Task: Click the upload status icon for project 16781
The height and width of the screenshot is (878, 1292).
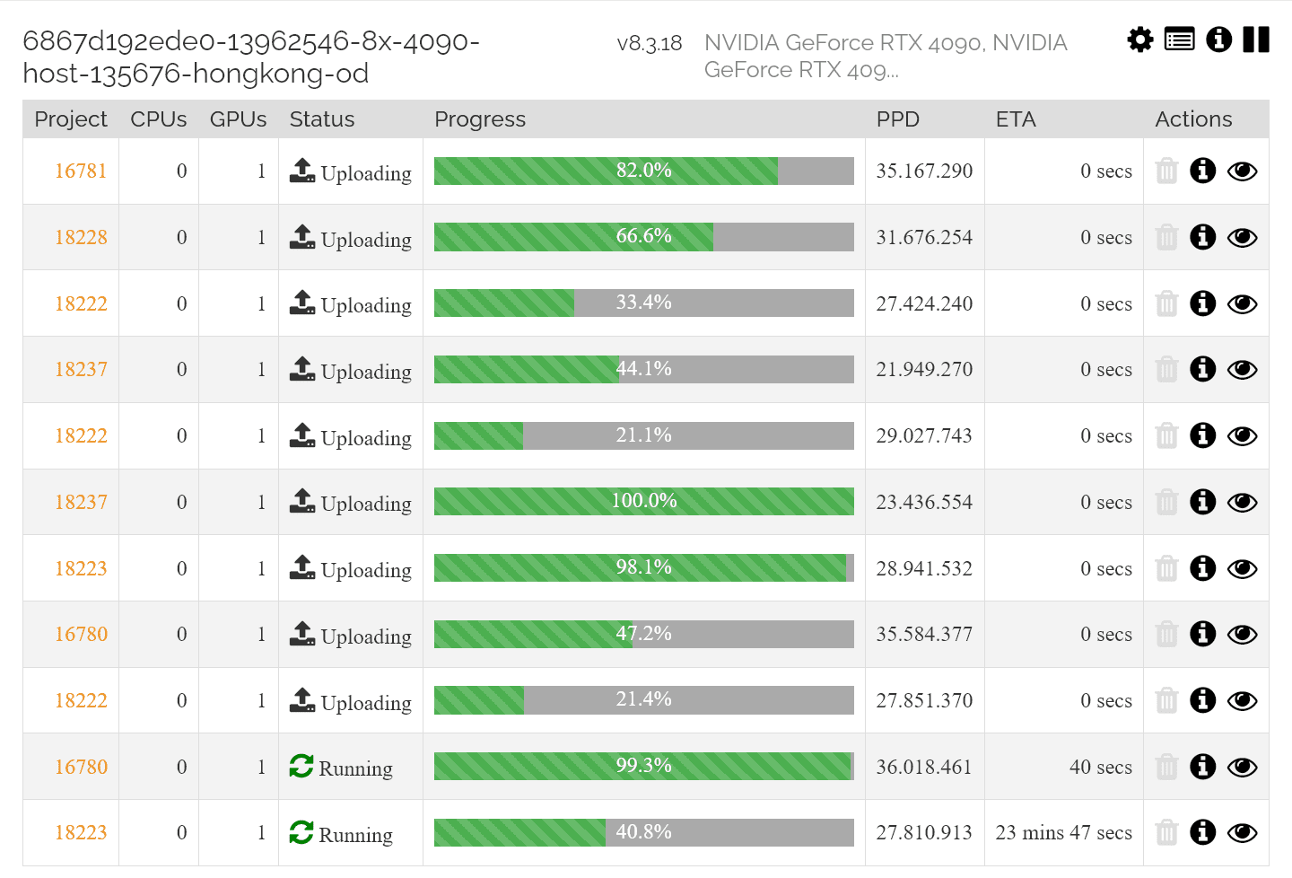Action: click(x=302, y=171)
